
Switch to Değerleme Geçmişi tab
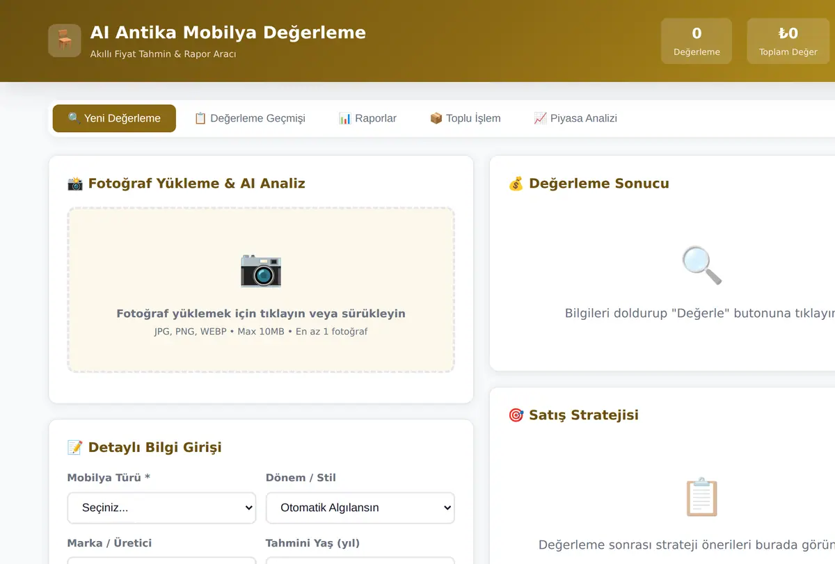(x=249, y=118)
